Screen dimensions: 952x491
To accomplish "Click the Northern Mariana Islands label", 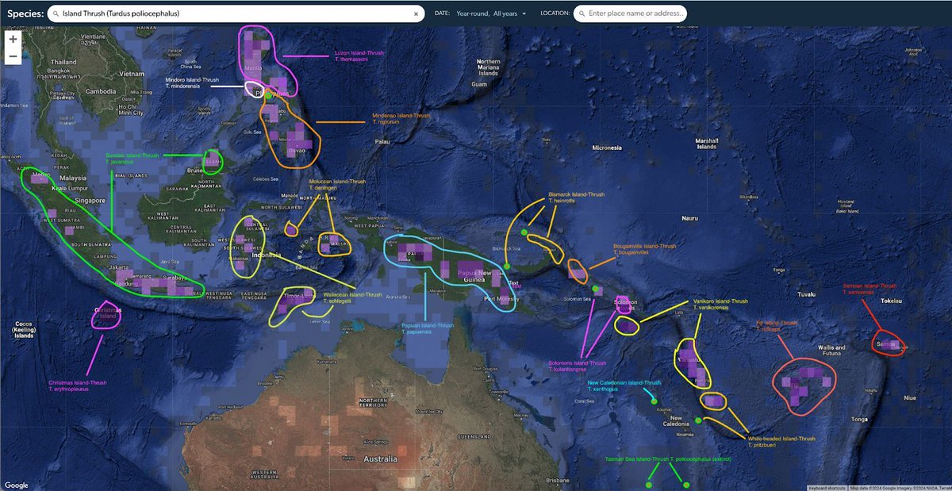I will point(488,67).
